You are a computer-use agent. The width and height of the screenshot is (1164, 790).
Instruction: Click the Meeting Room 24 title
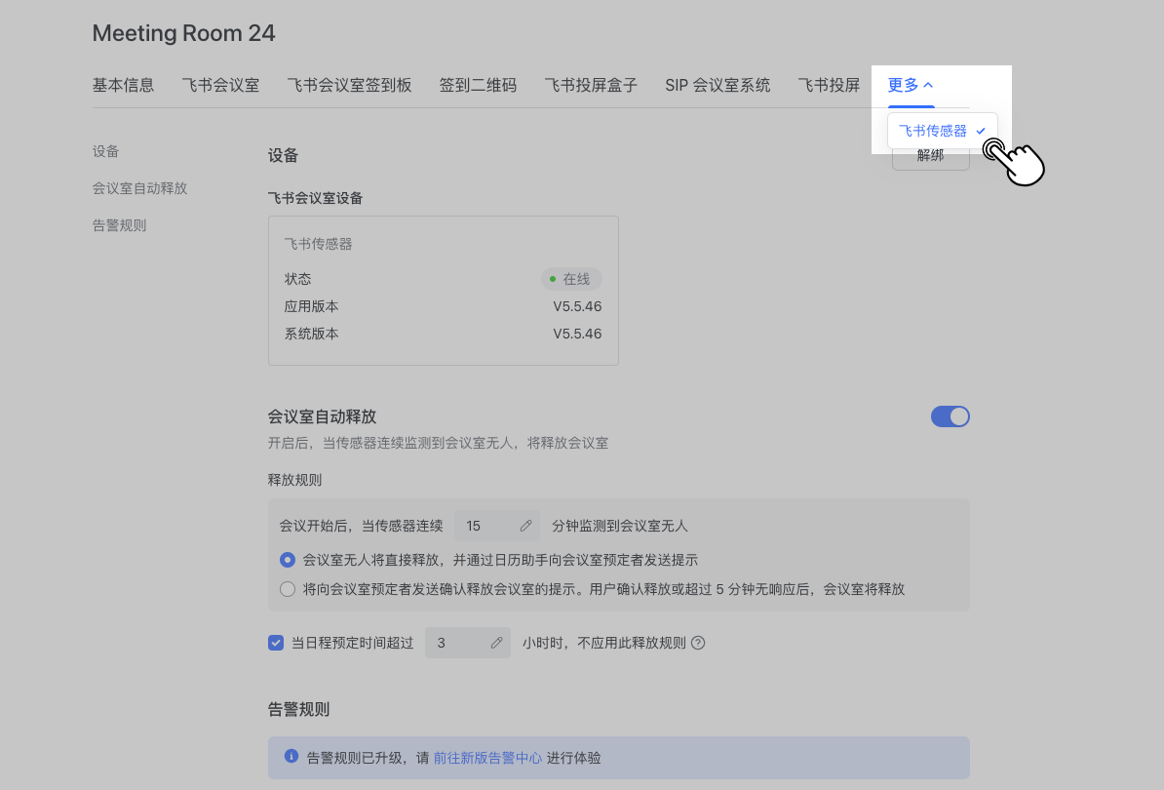[183, 33]
